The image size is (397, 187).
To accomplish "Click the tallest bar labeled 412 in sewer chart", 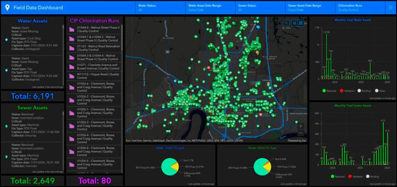I will (383, 143).
